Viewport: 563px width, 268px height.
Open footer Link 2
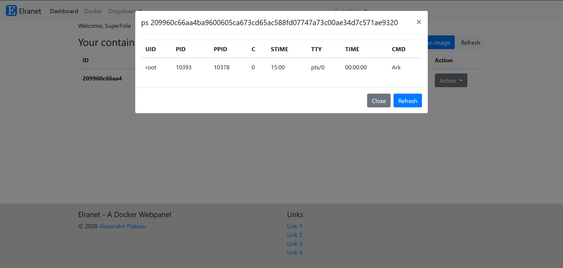[294, 235]
